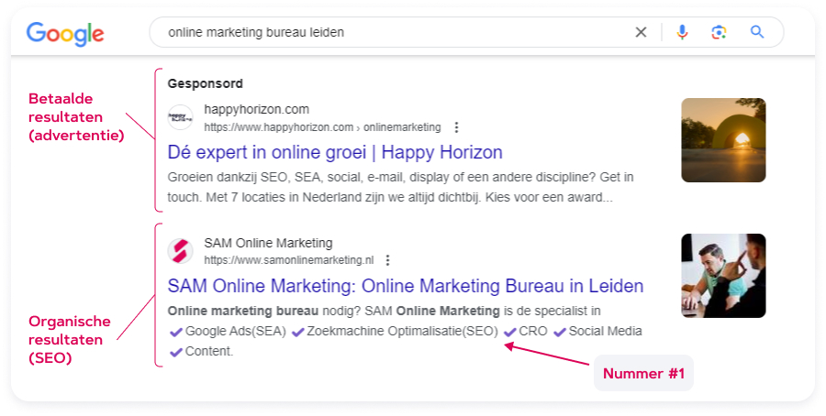Image resolution: width=826 pixels, height=416 pixels.
Task: Click the 'Nummer #1' label badge
Action: (x=643, y=374)
